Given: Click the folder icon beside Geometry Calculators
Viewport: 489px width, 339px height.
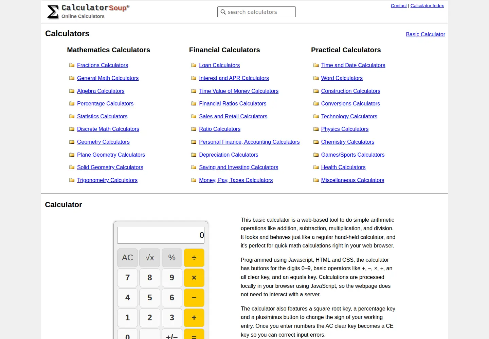Looking at the screenshot, I should pyautogui.click(x=72, y=142).
